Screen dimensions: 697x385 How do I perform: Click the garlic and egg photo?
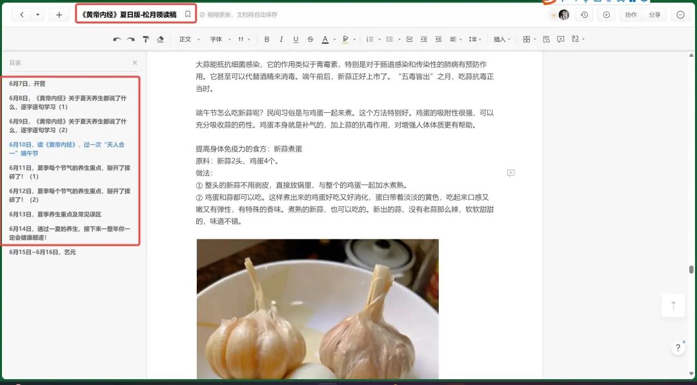click(x=318, y=309)
